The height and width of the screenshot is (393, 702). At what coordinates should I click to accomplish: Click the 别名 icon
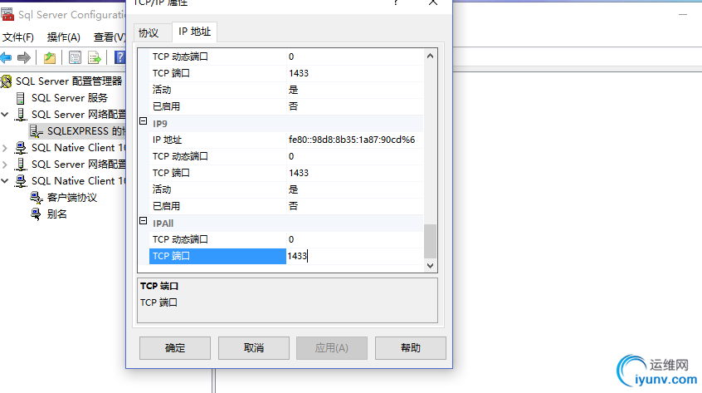coord(37,214)
